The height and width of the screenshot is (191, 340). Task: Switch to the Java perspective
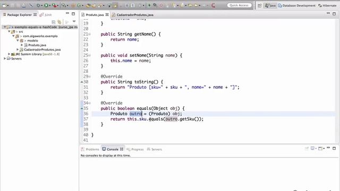[270, 5]
